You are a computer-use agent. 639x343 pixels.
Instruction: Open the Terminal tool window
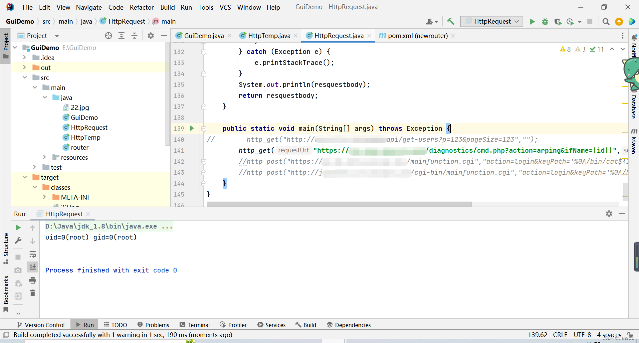coord(195,325)
